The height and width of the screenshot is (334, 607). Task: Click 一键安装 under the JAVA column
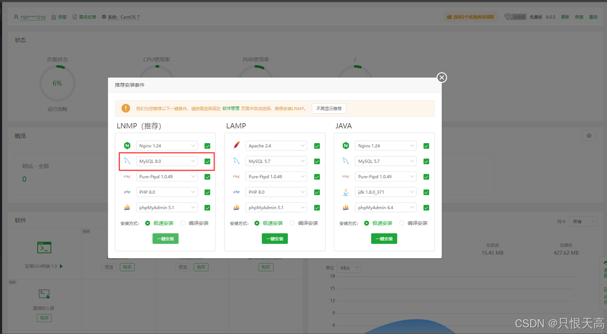[384, 239]
